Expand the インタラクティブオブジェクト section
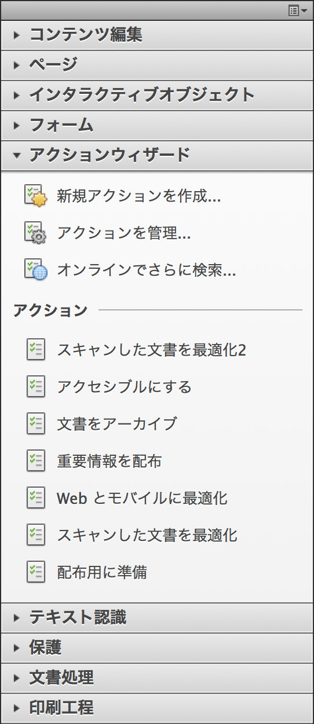This screenshot has width=314, height=724. pyautogui.click(x=157, y=95)
